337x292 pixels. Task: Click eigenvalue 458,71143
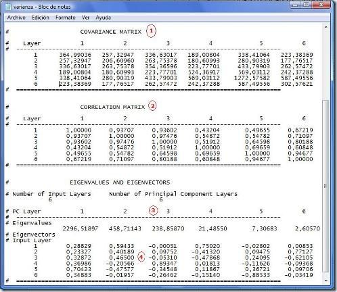[x=125, y=228]
